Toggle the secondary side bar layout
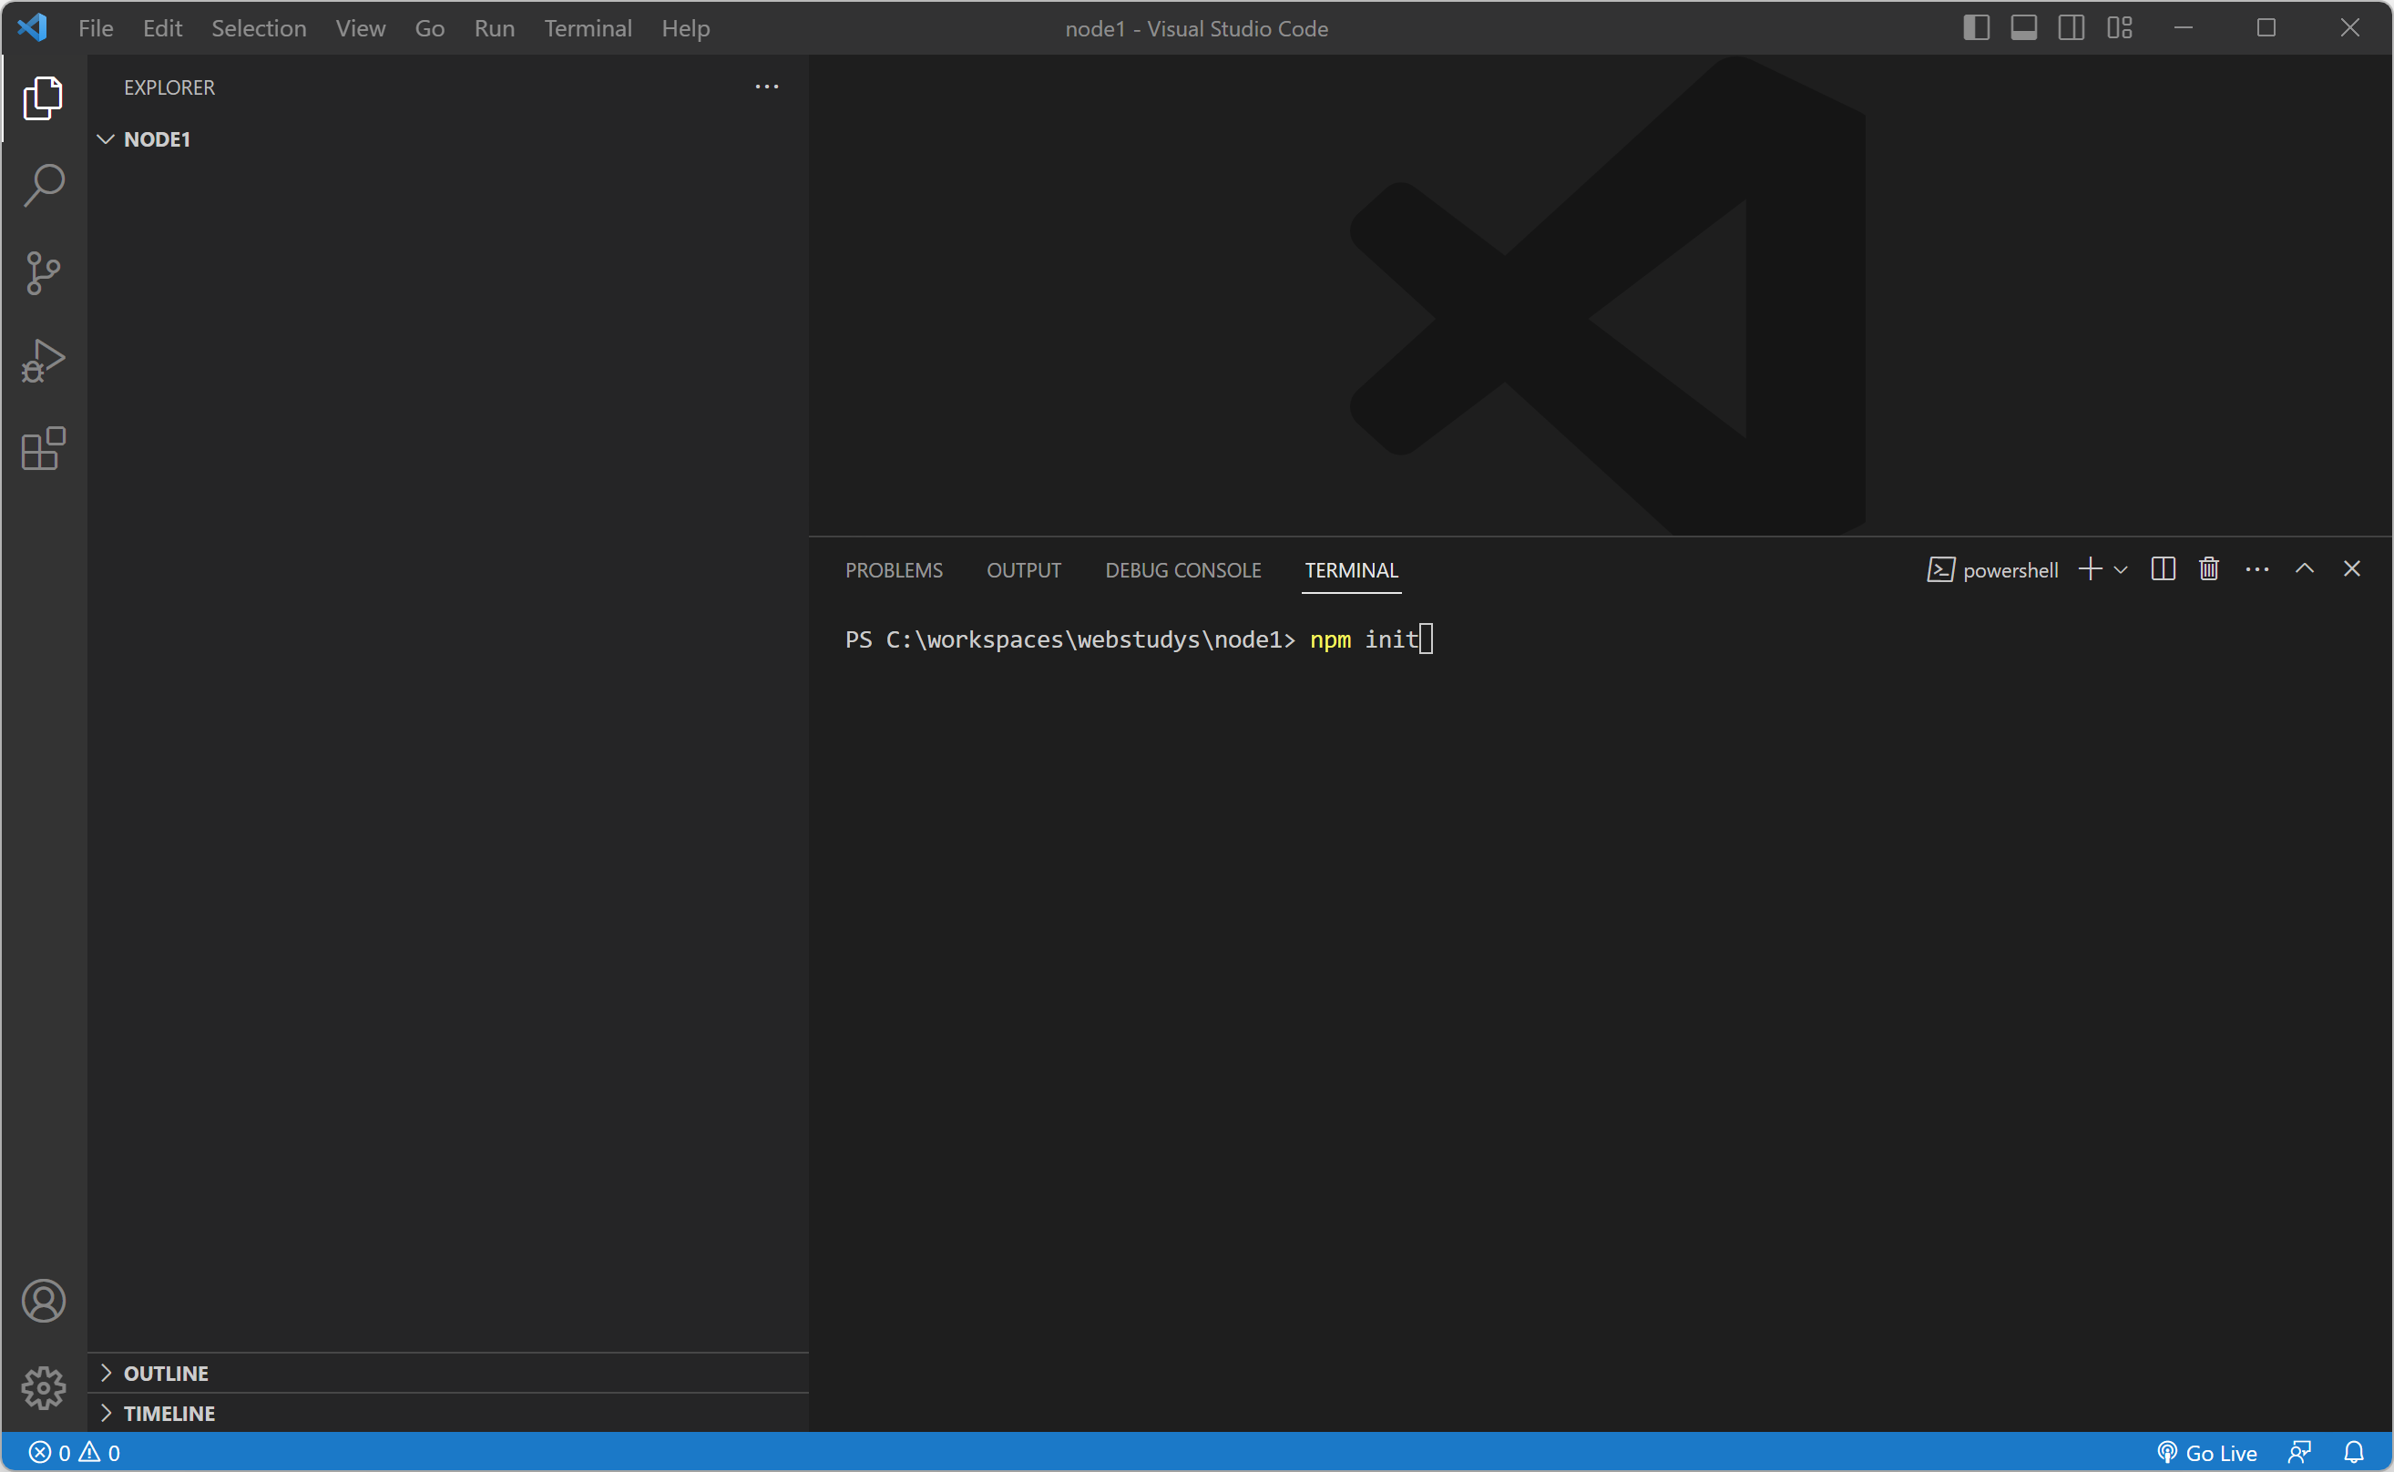This screenshot has height=1472, width=2394. click(x=2072, y=28)
